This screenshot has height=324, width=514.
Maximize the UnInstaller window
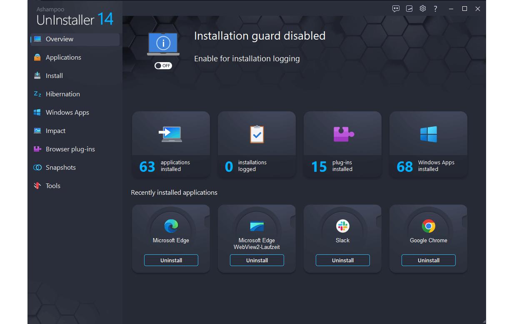[x=464, y=9]
